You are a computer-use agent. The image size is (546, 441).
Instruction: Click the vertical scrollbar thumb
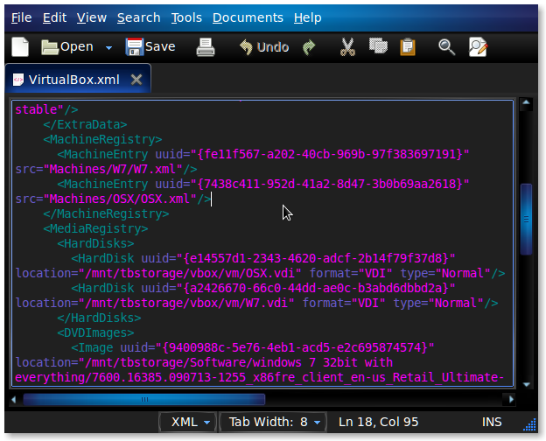point(526,219)
